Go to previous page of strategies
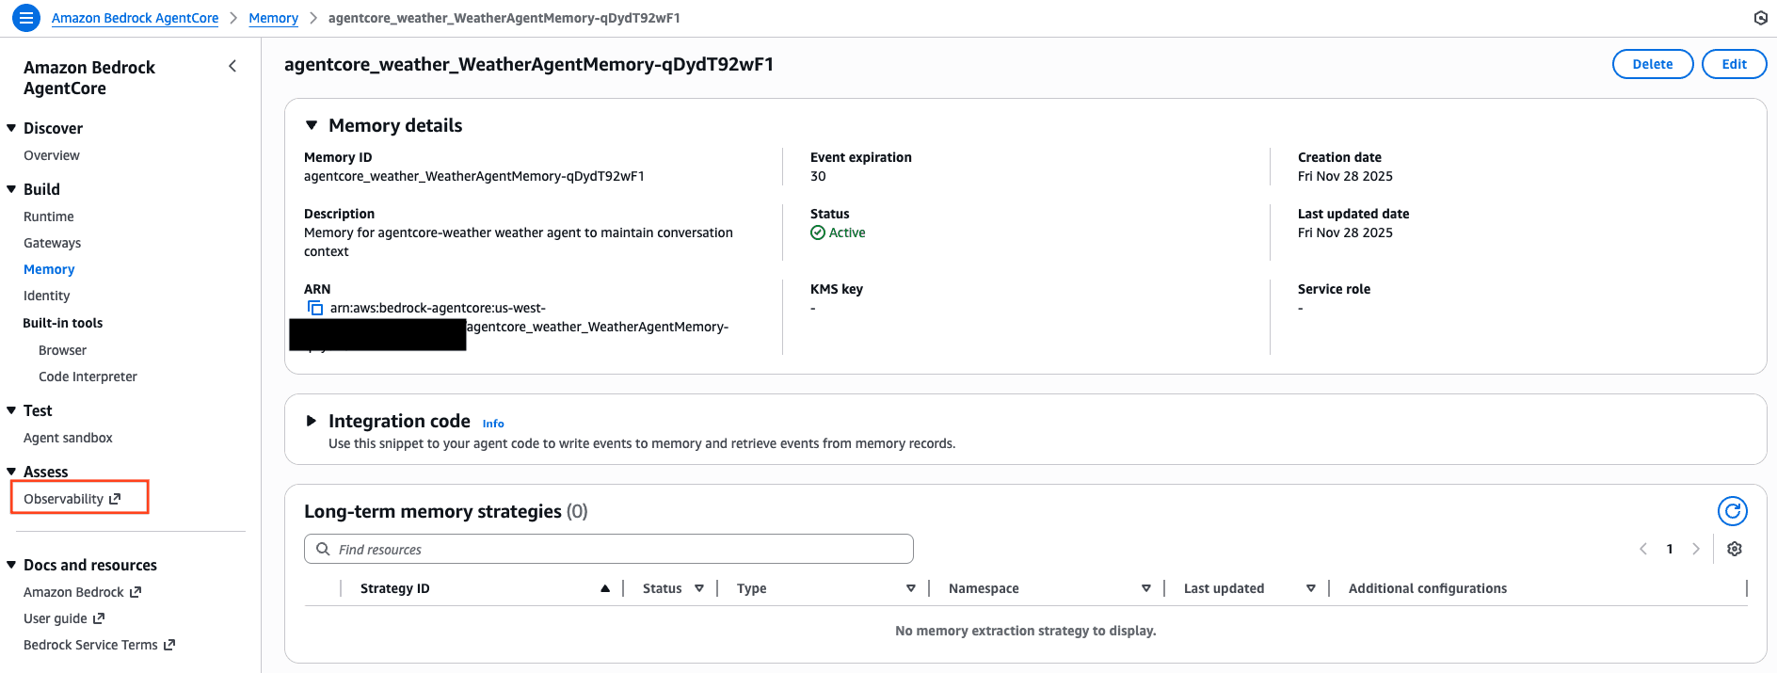Image resolution: width=1777 pixels, height=673 pixels. (1643, 549)
